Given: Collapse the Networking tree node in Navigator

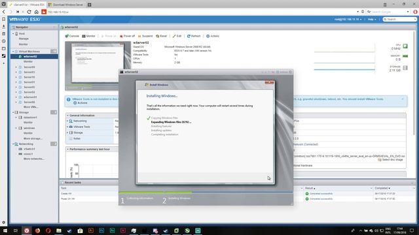Looking at the screenshot, I should (13, 144).
